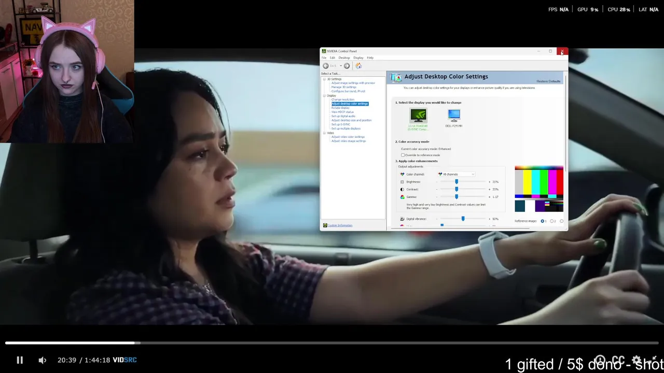664x373 pixels.
Task: Select the LG ULTRAGEAR display icon
Action: pyautogui.click(x=418, y=115)
